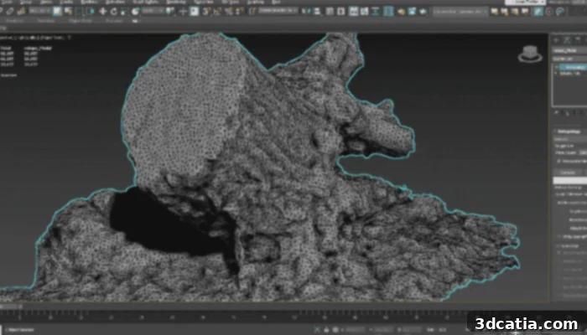Screen dimensions: 587x335
Task: Toggle the highlighted Ribbon display icon
Action: 353,11
